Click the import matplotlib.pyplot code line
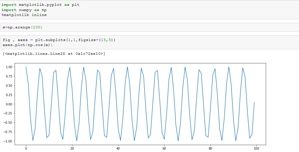The image size is (299, 152). coord(40,5)
